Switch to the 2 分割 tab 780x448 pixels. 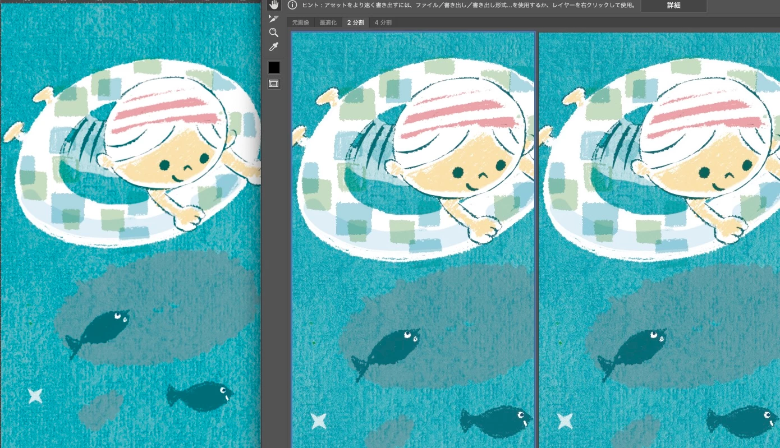[355, 22]
